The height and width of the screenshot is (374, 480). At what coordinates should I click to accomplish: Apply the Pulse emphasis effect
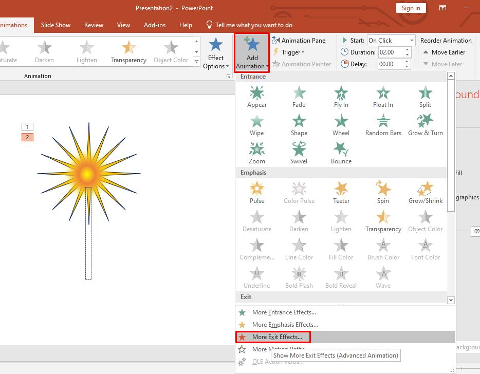(x=256, y=192)
